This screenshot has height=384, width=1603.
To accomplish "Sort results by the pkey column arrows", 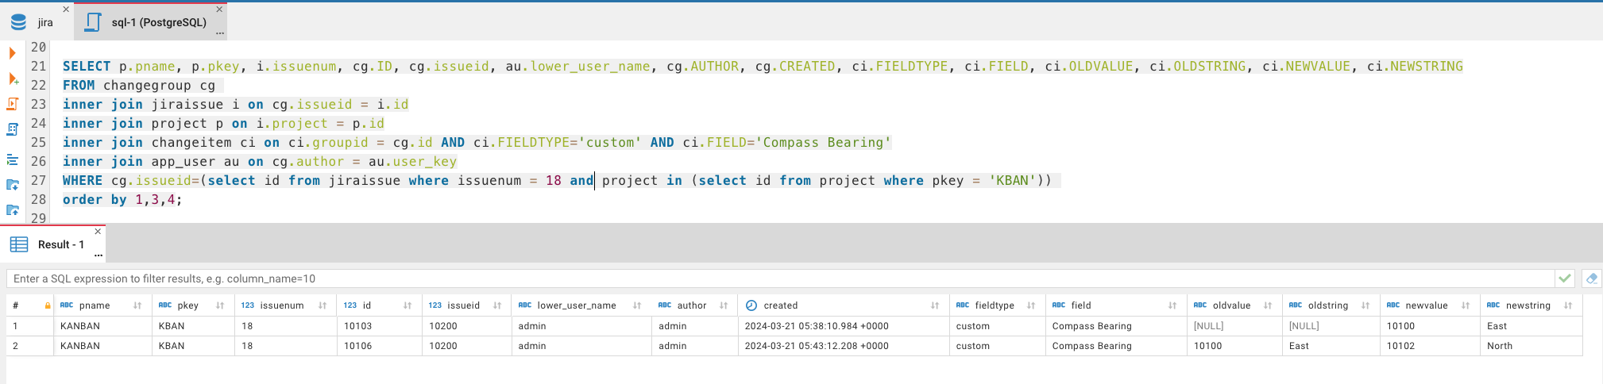I will 220,305.
